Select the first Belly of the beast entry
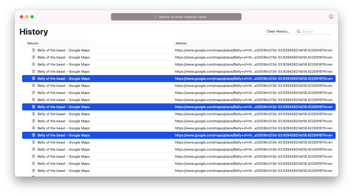The image size is (353, 196). click(x=63, y=50)
